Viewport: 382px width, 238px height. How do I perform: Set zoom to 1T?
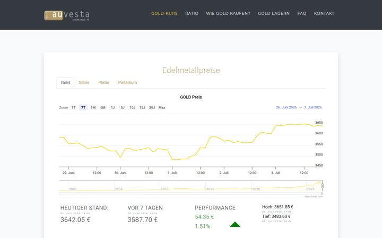pyautogui.click(x=73, y=107)
